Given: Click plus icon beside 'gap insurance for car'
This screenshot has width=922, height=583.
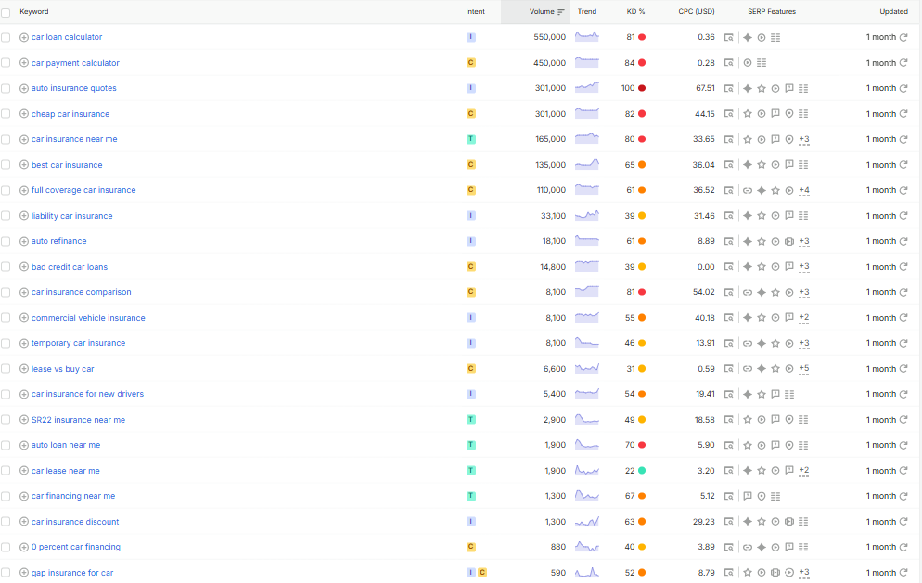Looking at the screenshot, I should click(x=24, y=573).
